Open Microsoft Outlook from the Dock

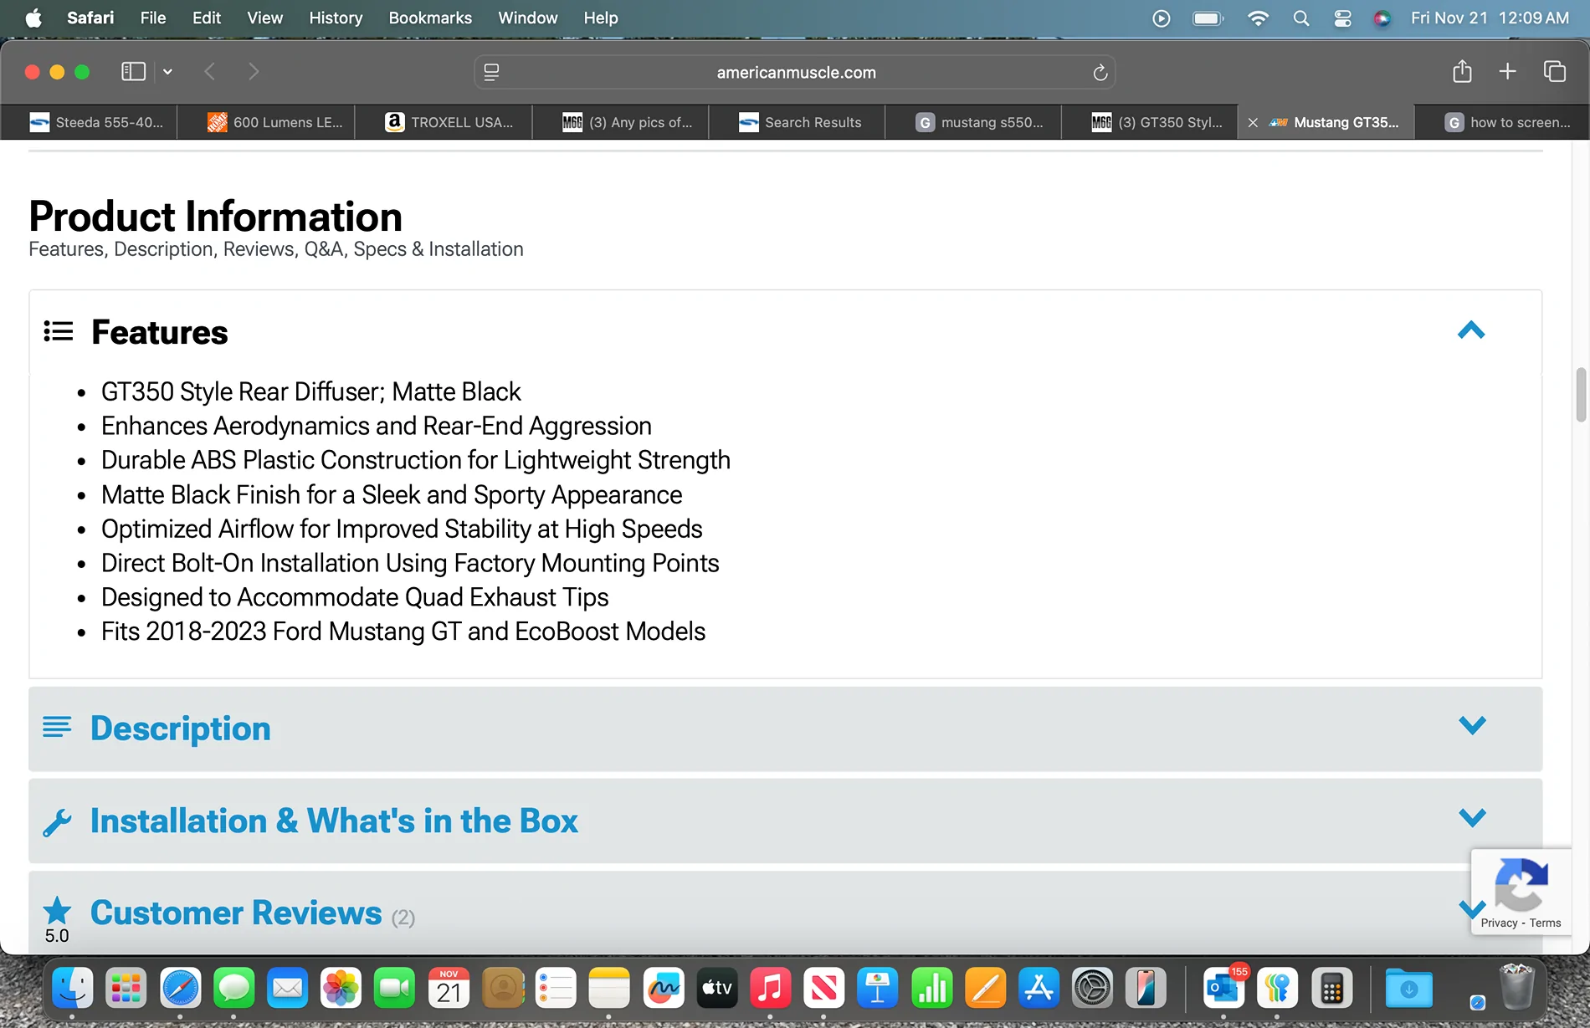(x=1223, y=989)
